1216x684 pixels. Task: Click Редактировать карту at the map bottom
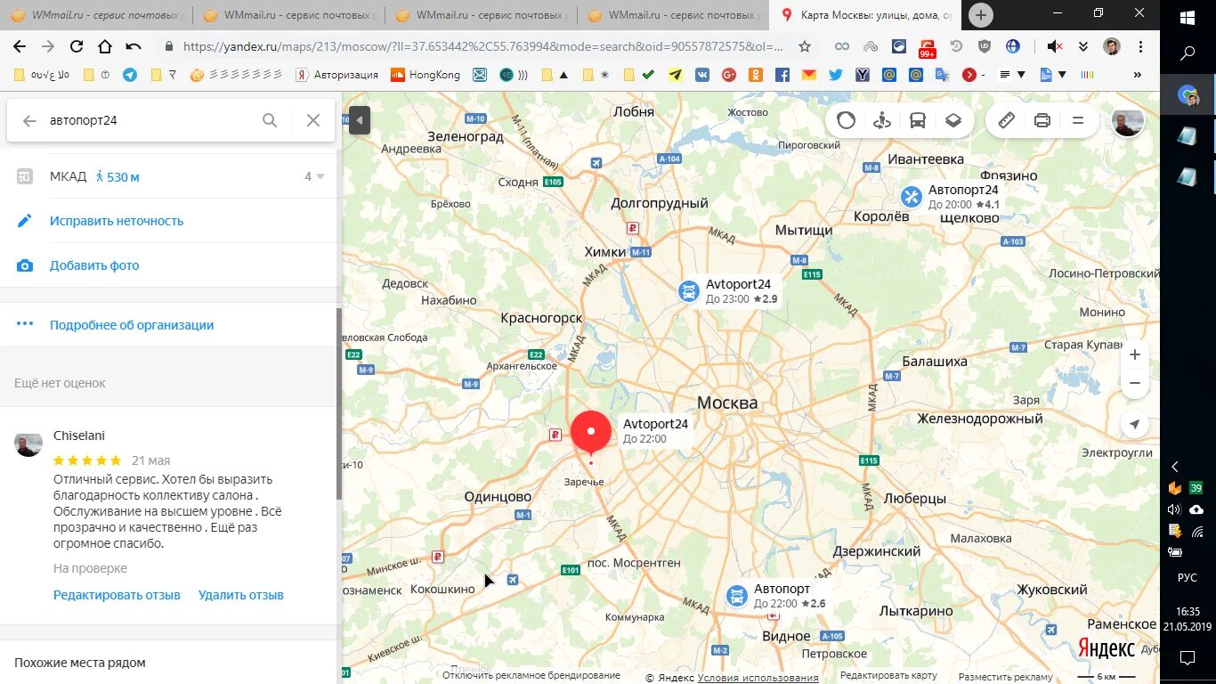pos(888,676)
